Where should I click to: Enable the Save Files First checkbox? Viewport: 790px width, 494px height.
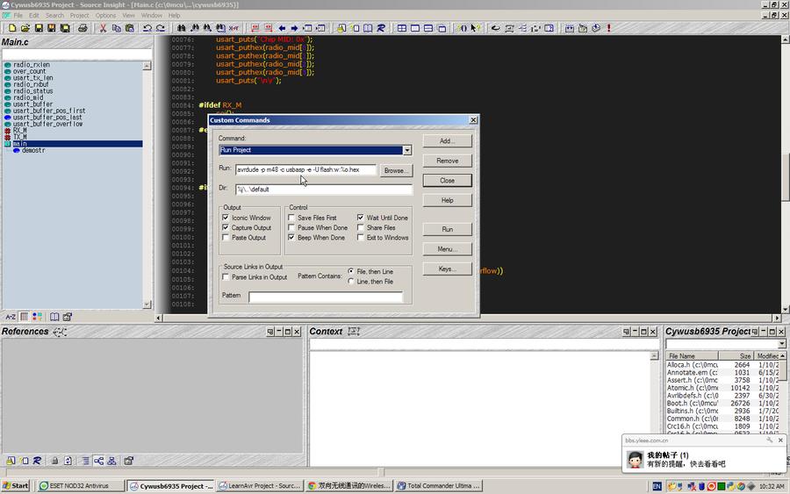[291, 218]
